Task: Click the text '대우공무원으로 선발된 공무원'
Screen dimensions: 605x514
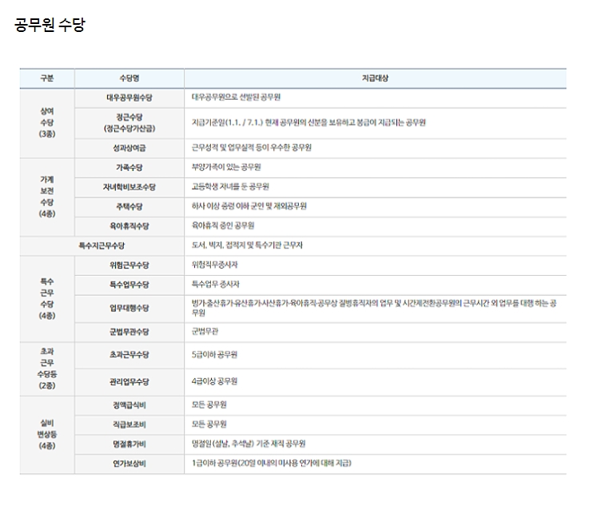Action: tap(236, 98)
